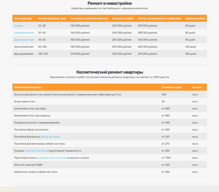Select the Трехкомнатная table row
The image size is (219, 192).
tap(109, 47)
